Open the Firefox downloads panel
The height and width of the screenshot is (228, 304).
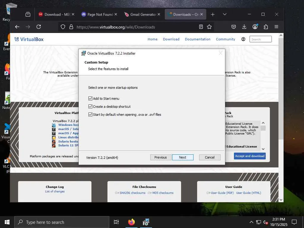pos(244,27)
